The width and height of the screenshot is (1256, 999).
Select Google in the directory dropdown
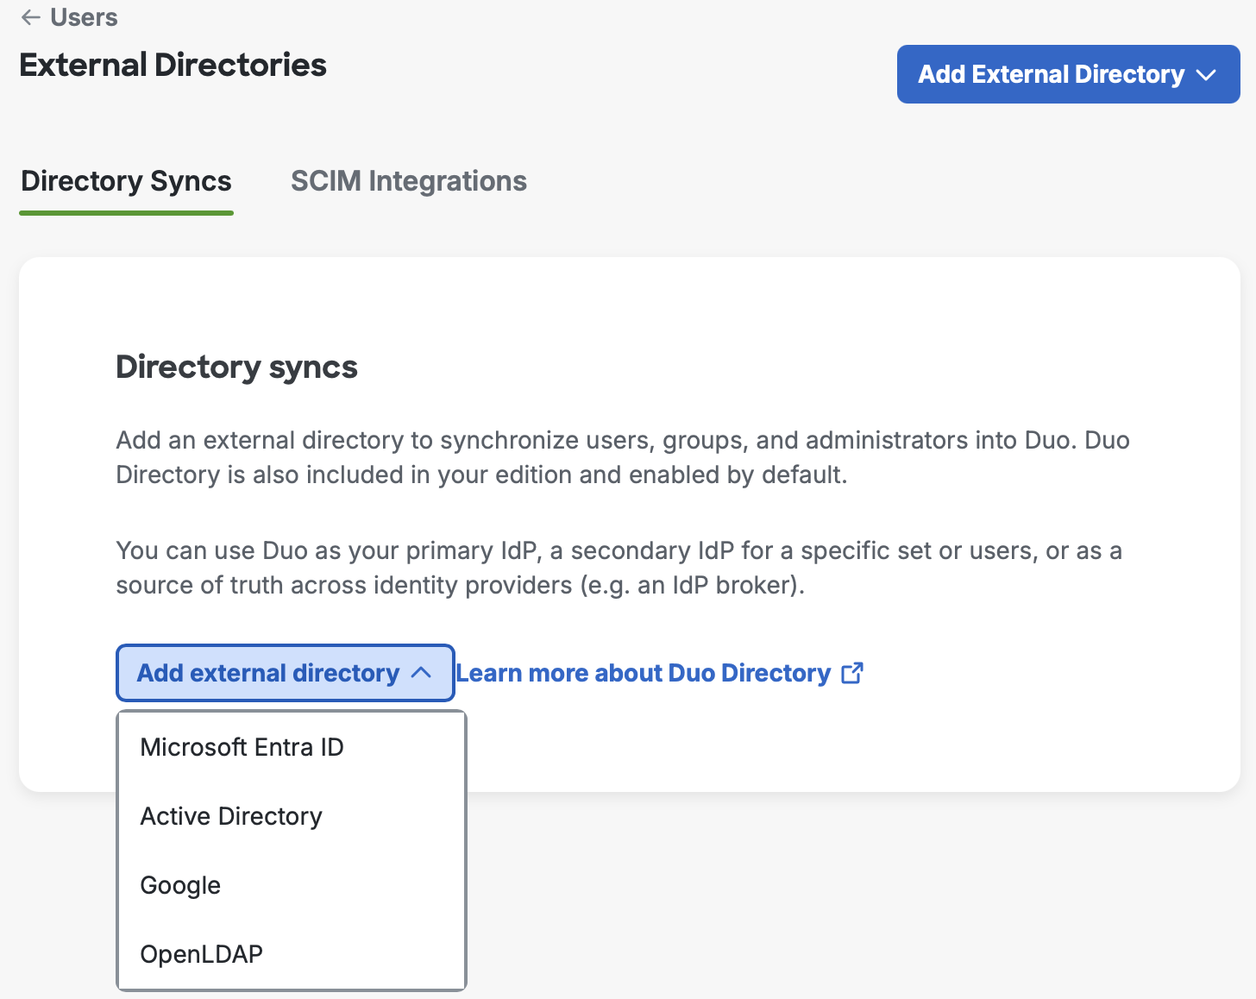[180, 884]
